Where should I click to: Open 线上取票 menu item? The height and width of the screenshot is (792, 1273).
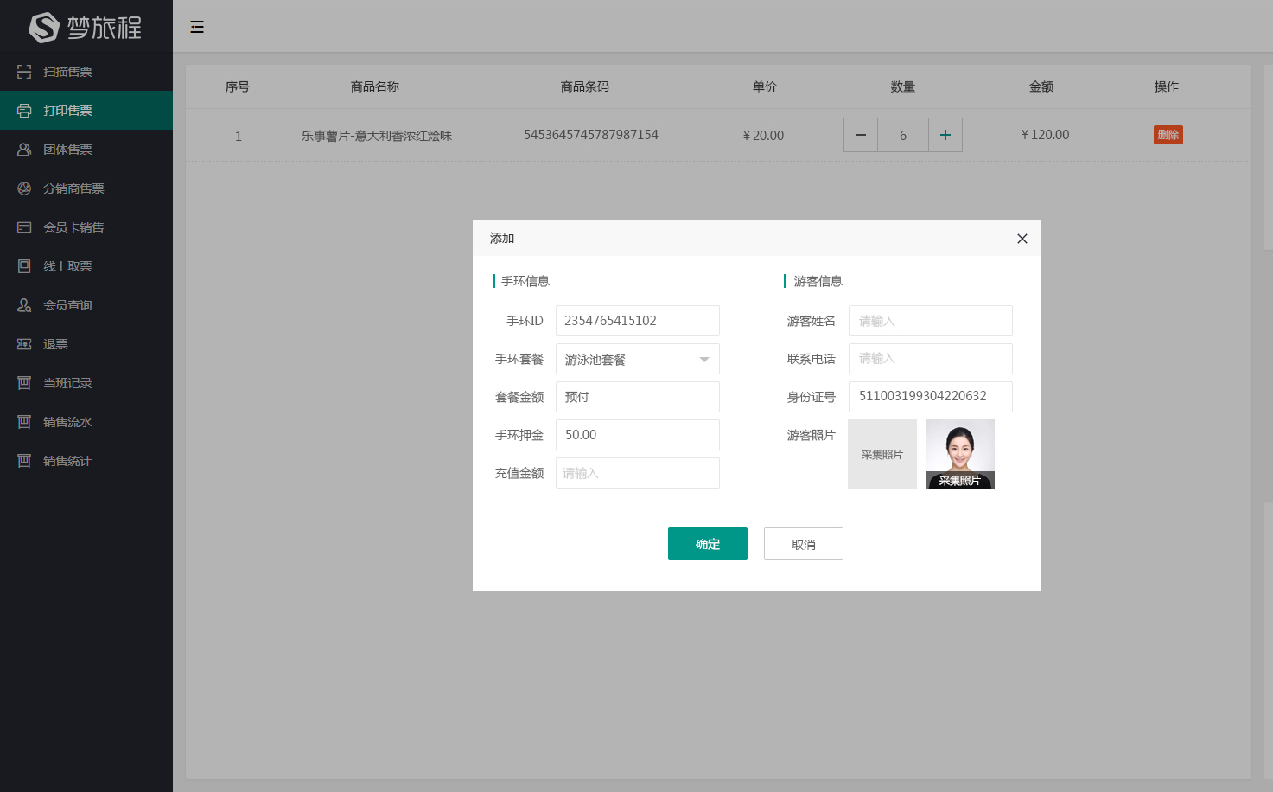pyautogui.click(x=67, y=266)
